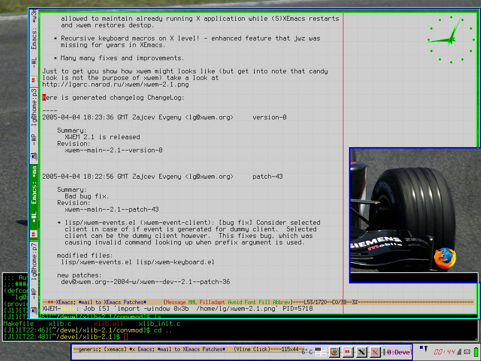The height and width of the screenshot is (361, 481).
Task: Click the red X icon in dock
Action: pos(375,352)
